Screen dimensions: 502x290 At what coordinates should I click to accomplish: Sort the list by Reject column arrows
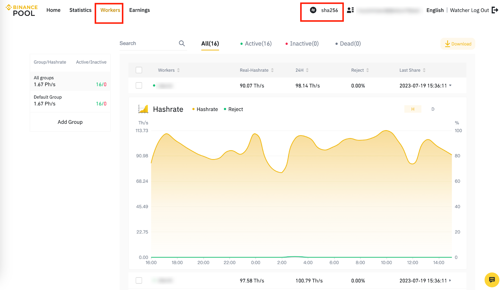[x=367, y=70]
